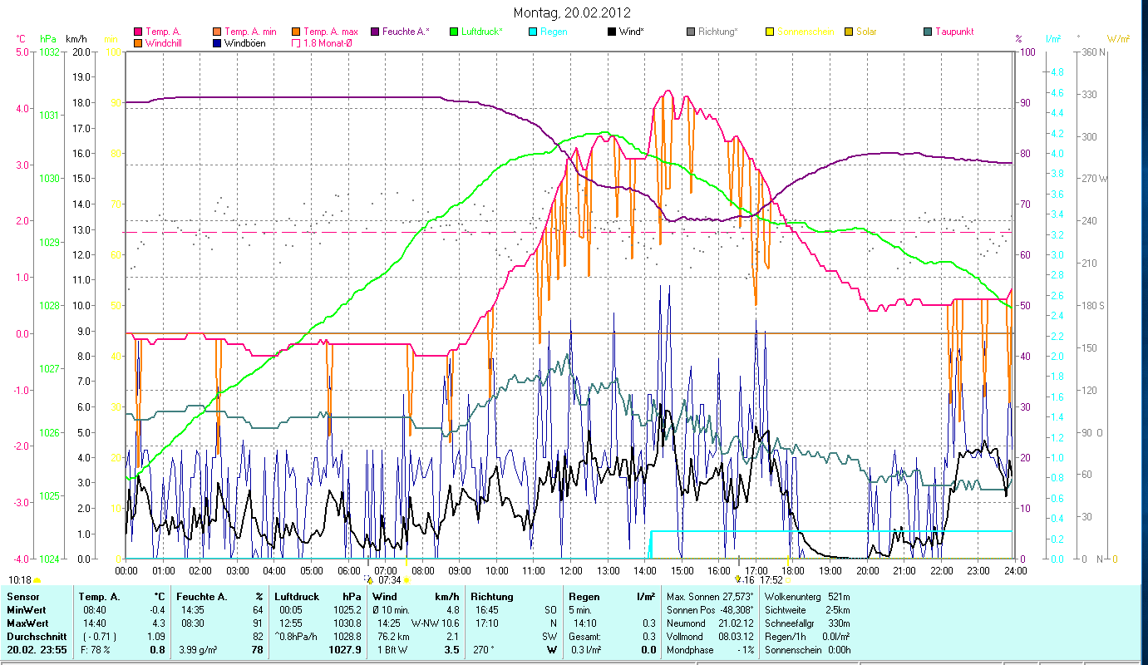This screenshot has width=1148, height=665.
Task: Click the Windchill legend swatch
Action: tap(138, 43)
